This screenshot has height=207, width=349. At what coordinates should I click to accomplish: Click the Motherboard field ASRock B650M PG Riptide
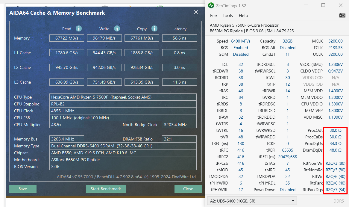tap(123, 160)
